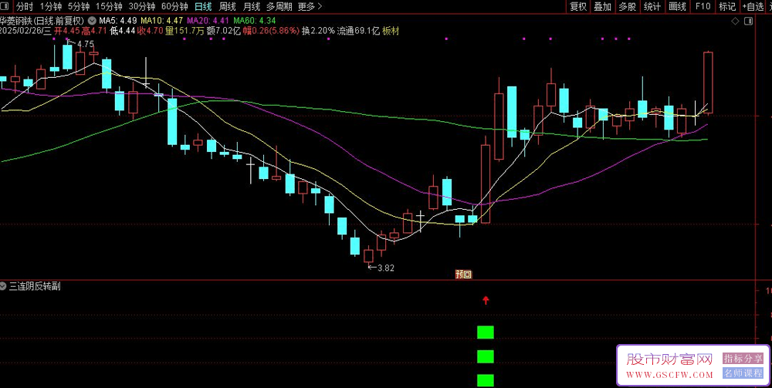Select the 1分钟 period tab
This screenshot has width=772, height=388.
(49, 6)
